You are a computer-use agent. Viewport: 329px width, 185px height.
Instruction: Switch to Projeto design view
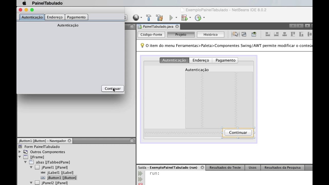point(181,34)
